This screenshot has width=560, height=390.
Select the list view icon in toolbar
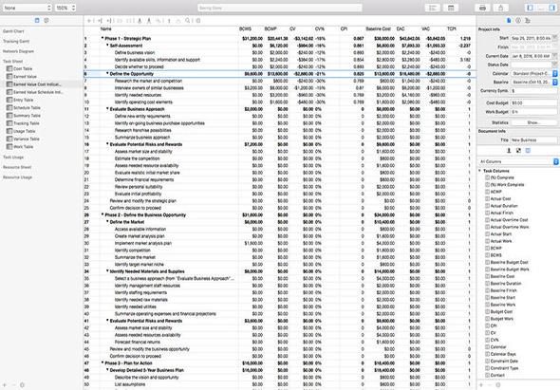(432, 8)
